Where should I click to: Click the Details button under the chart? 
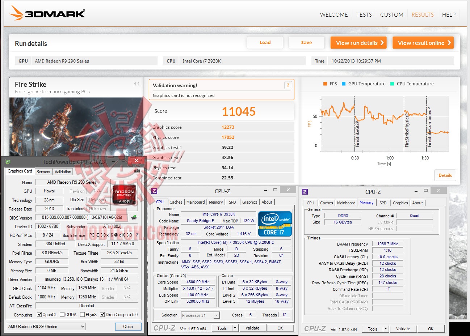pyautogui.click(x=445, y=175)
